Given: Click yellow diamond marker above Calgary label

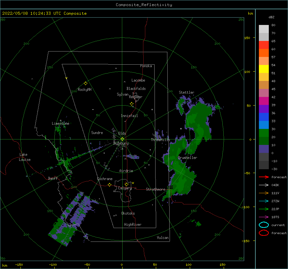Looking at the screenshot, I should pos(126,184).
